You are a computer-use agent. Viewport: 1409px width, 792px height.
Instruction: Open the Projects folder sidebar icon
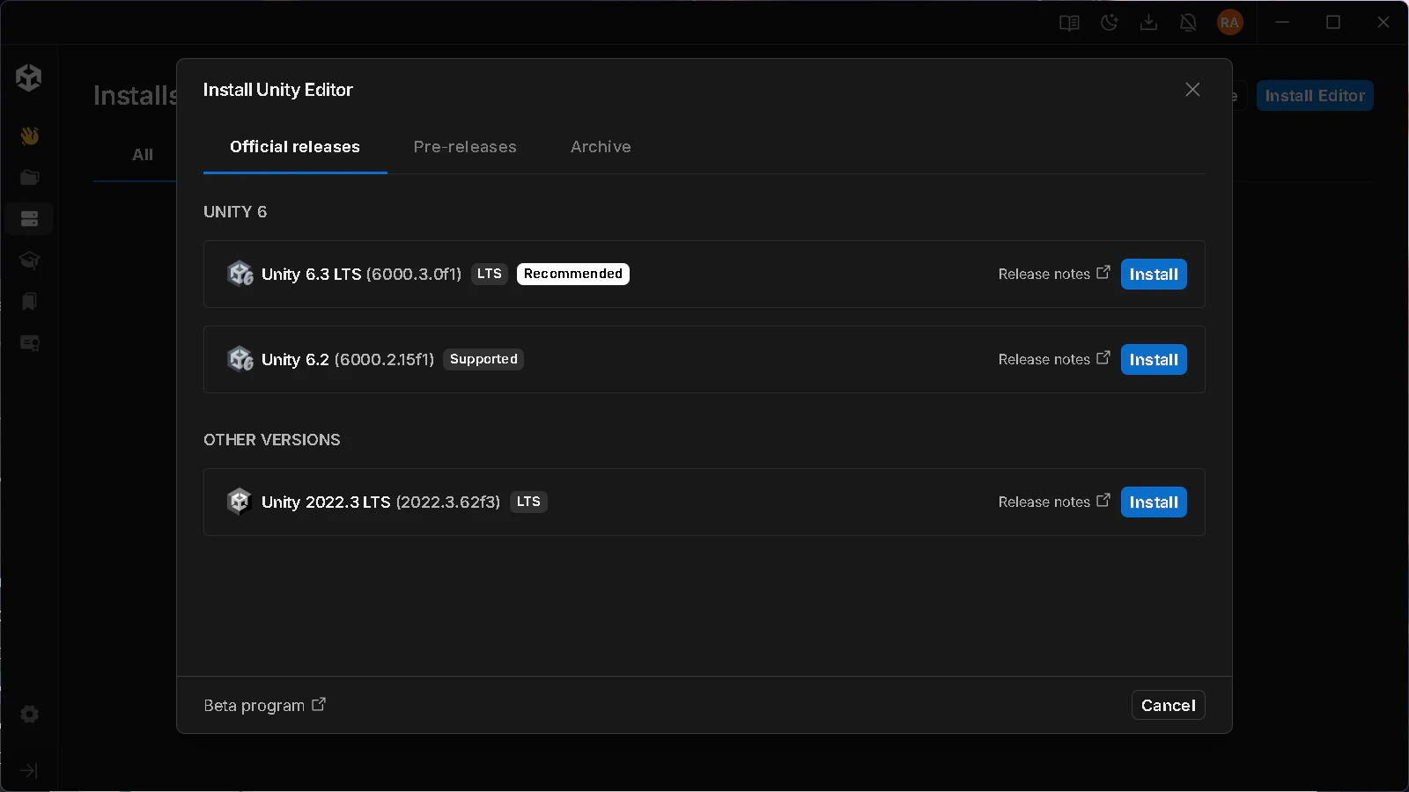[x=29, y=177]
